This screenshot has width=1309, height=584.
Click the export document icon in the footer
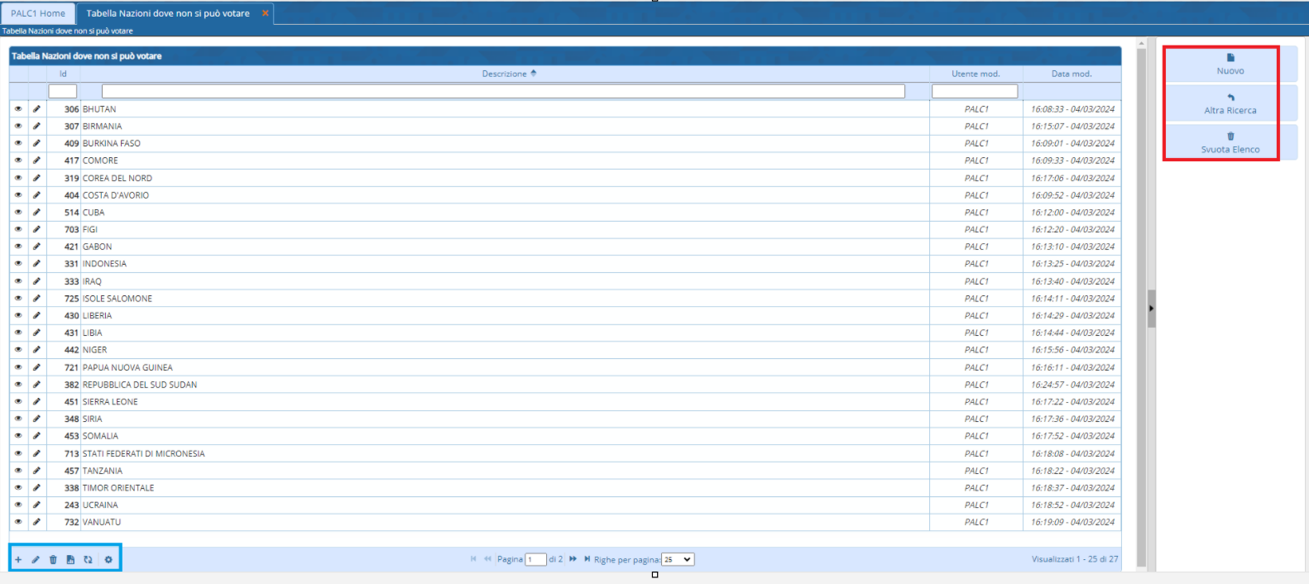coord(70,560)
